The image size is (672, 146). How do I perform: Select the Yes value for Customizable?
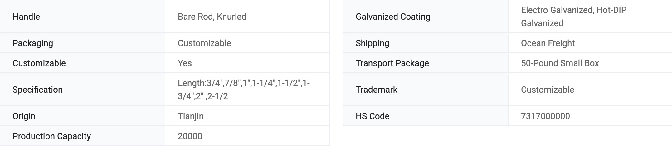coord(185,63)
